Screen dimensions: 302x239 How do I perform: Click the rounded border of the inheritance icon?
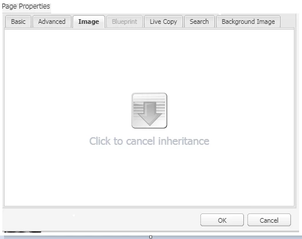[x=149, y=94]
